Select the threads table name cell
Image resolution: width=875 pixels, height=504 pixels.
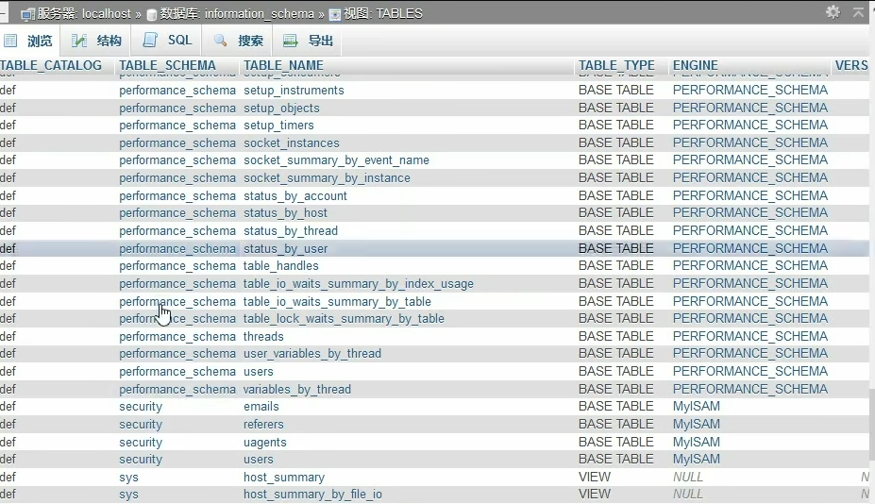[263, 337]
